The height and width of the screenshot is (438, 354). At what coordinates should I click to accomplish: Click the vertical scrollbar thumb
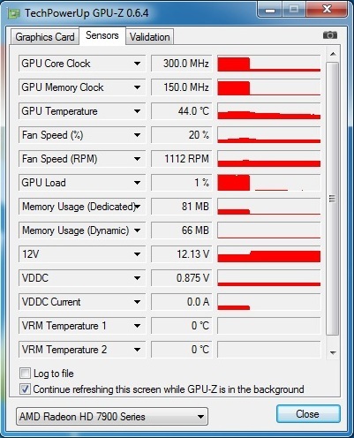point(333,199)
